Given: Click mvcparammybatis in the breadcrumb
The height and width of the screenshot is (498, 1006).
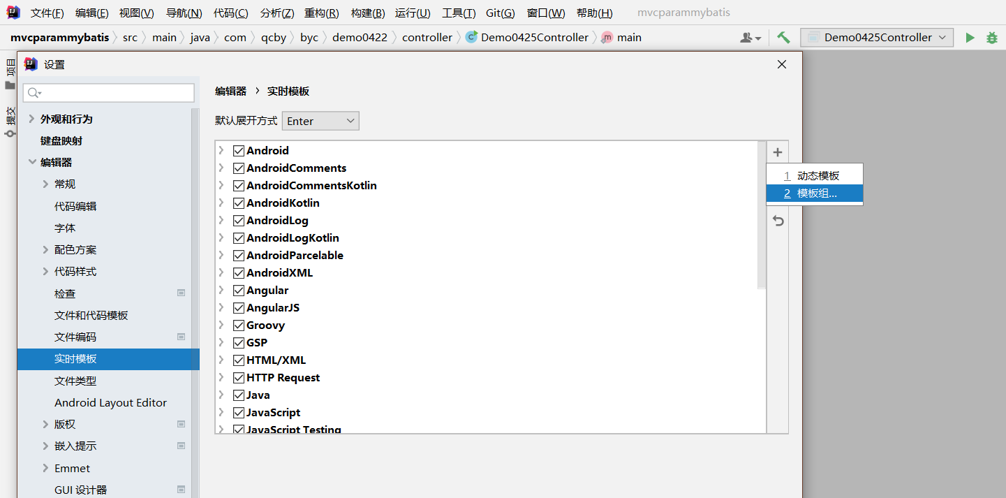Looking at the screenshot, I should click(60, 38).
